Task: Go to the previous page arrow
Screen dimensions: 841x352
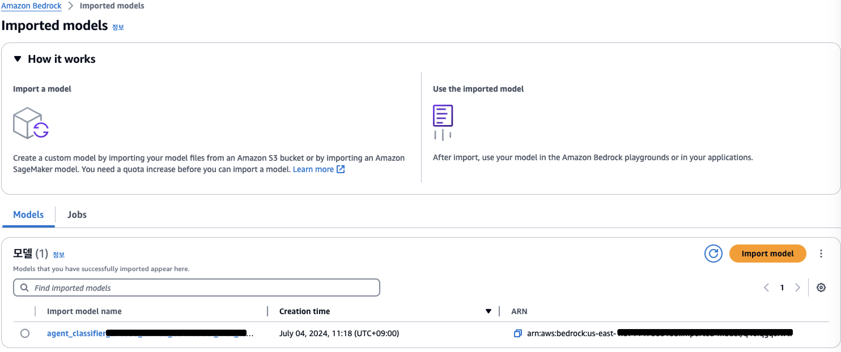Action: pos(766,287)
